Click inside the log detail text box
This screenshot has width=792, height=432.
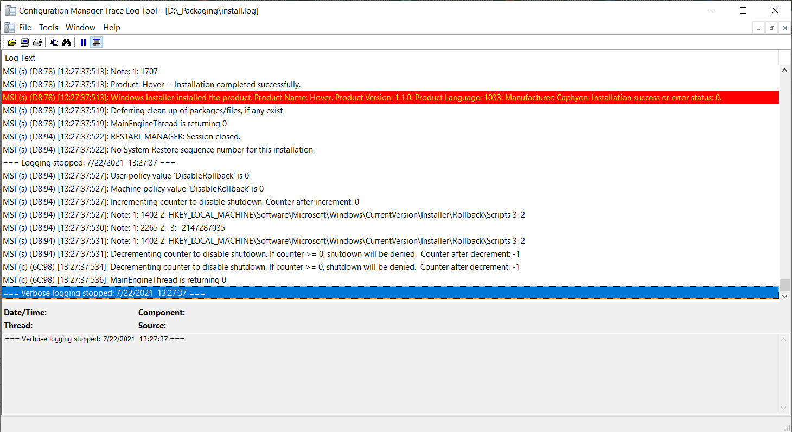click(x=391, y=374)
